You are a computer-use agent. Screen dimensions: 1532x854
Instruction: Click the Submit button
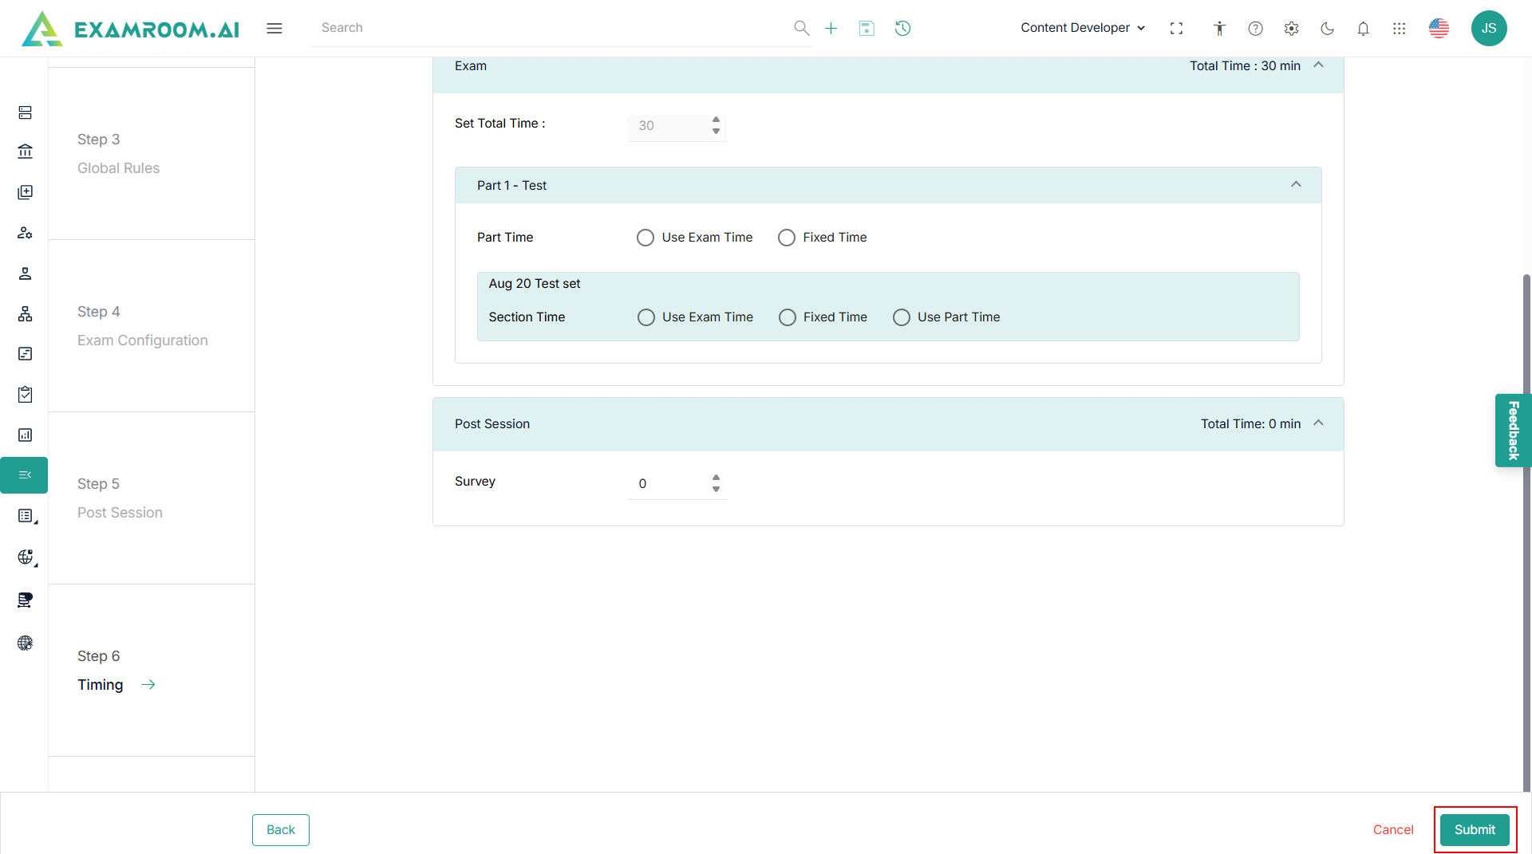coord(1474,829)
